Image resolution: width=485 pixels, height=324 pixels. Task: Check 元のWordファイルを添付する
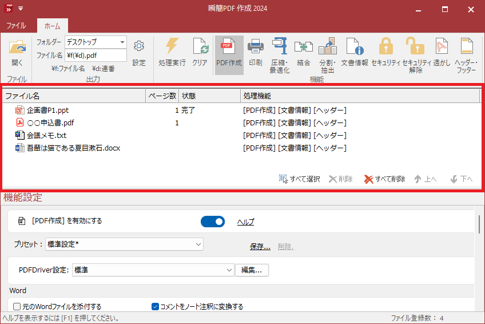(17, 306)
